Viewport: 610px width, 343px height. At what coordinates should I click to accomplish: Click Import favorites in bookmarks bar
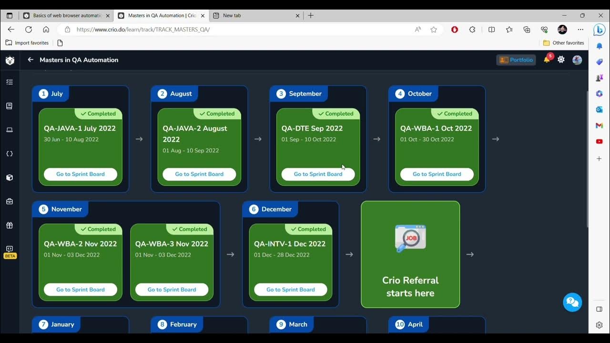coord(27,43)
